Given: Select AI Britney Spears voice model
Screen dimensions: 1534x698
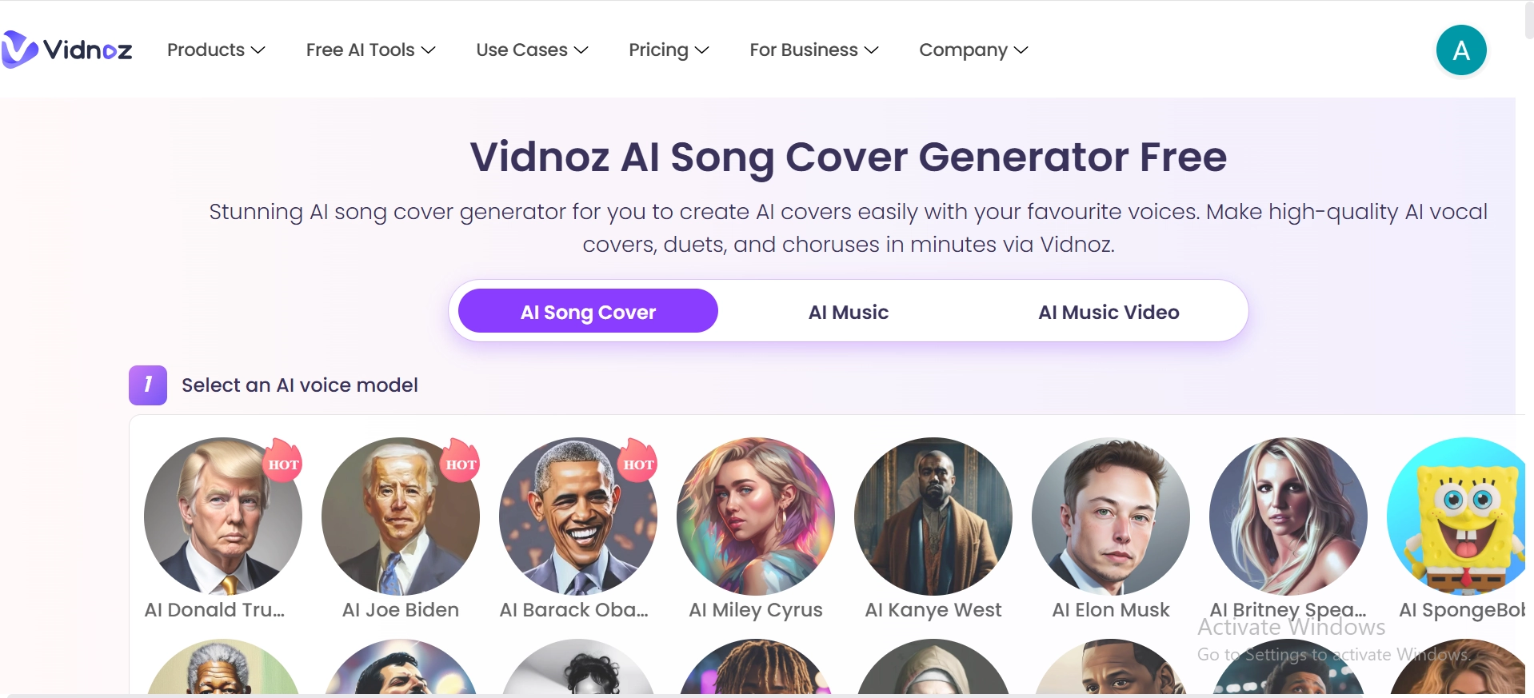Looking at the screenshot, I should (x=1288, y=517).
